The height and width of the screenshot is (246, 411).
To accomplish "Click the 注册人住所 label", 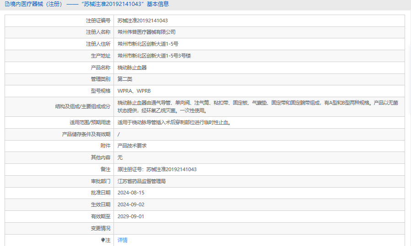I will pyautogui.click(x=98, y=44).
